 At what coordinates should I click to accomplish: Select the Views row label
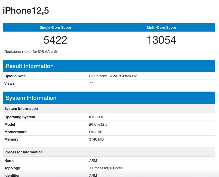[9, 83]
